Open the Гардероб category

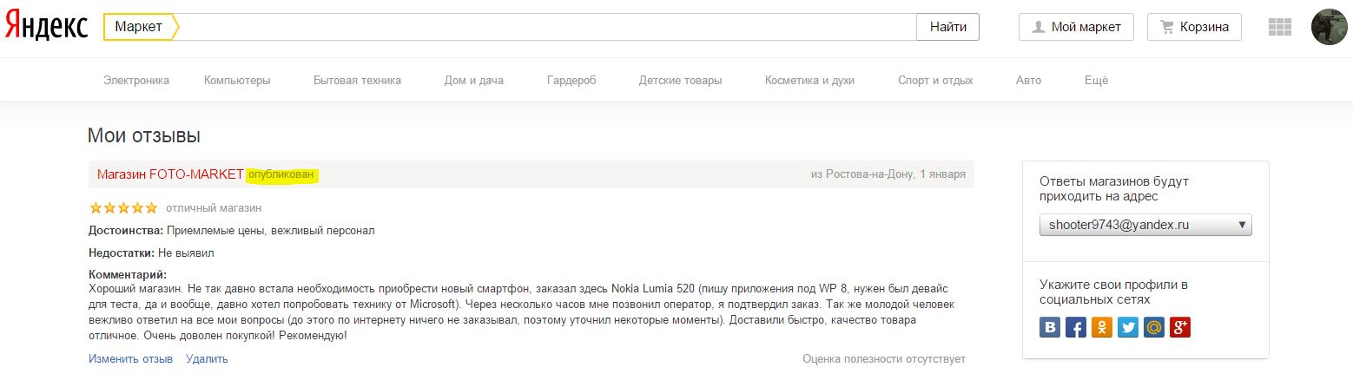[571, 81]
